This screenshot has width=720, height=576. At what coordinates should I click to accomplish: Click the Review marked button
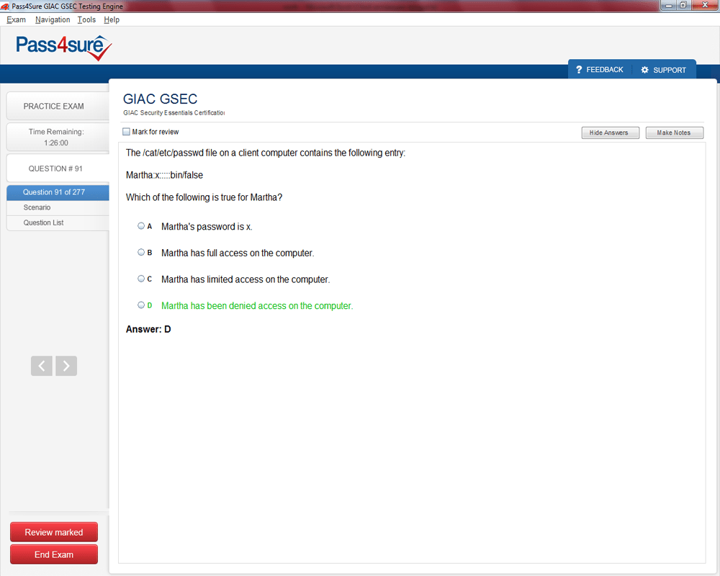54,532
